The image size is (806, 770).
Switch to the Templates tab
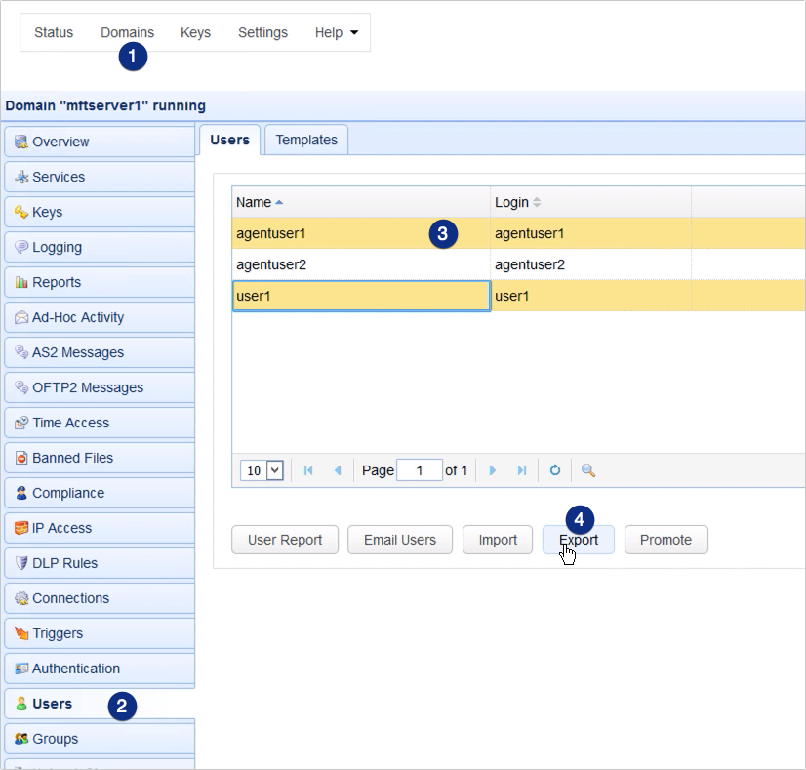click(x=305, y=140)
